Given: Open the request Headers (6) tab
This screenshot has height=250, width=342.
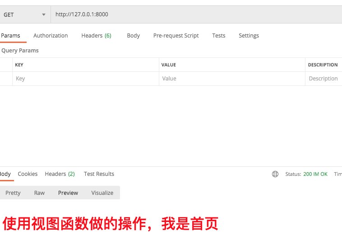Looking at the screenshot, I should point(96,36).
